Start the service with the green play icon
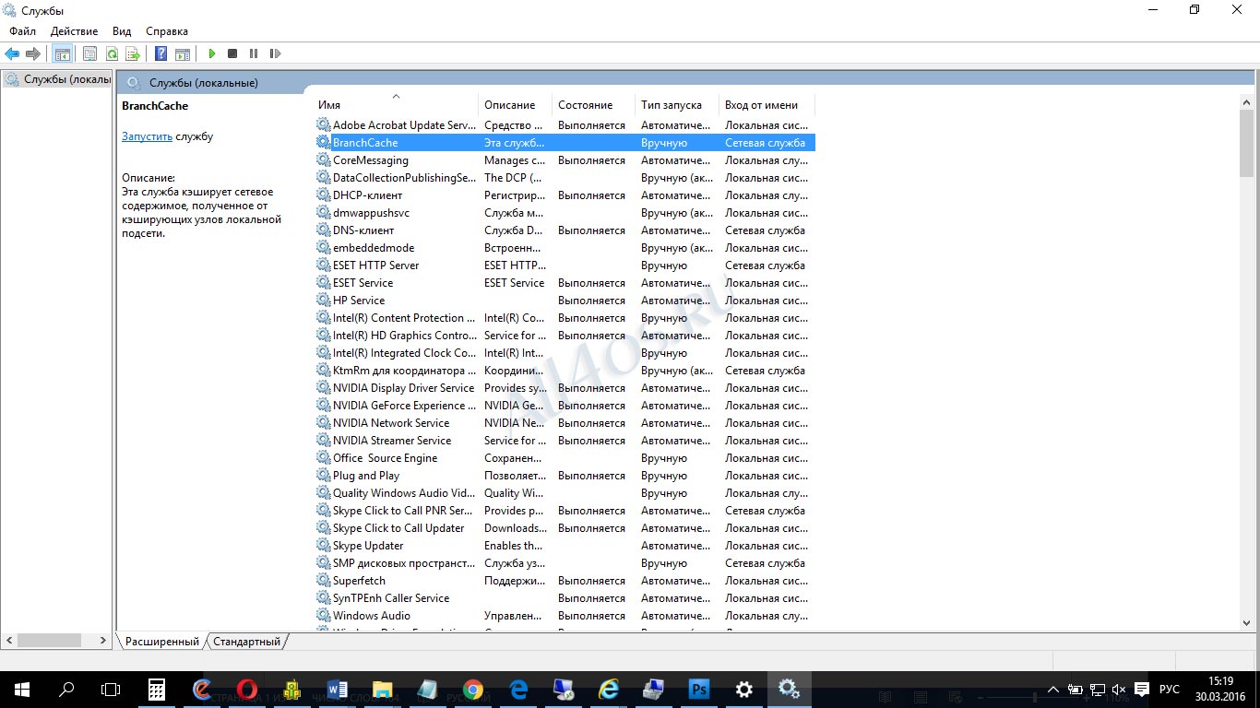This screenshot has width=1260, height=708. (212, 54)
